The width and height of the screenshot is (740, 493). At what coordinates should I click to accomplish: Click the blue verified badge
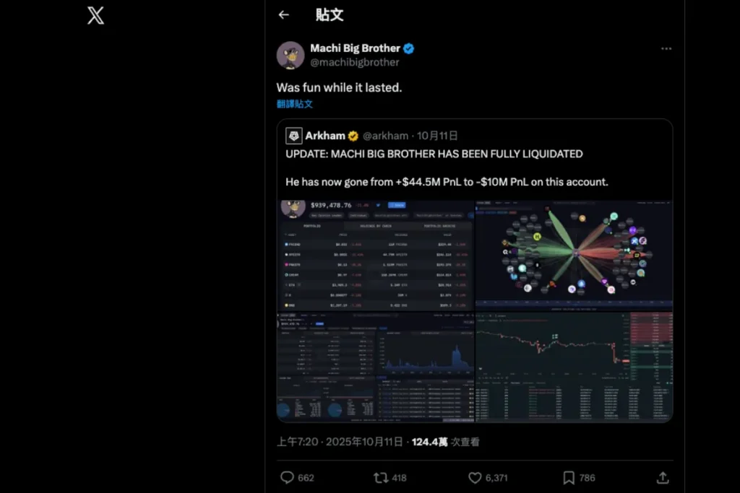[x=409, y=48]
